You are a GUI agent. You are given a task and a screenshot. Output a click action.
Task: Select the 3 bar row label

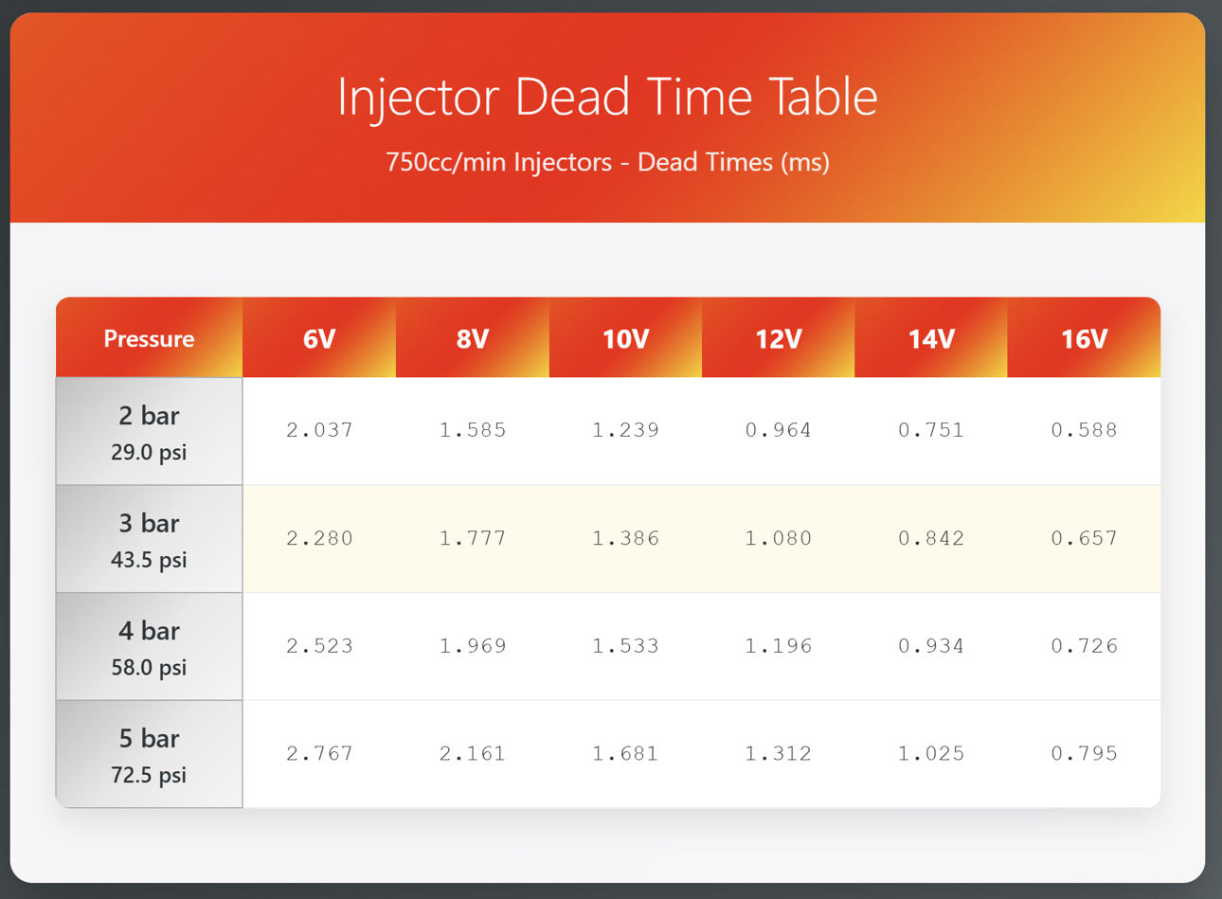149,539
